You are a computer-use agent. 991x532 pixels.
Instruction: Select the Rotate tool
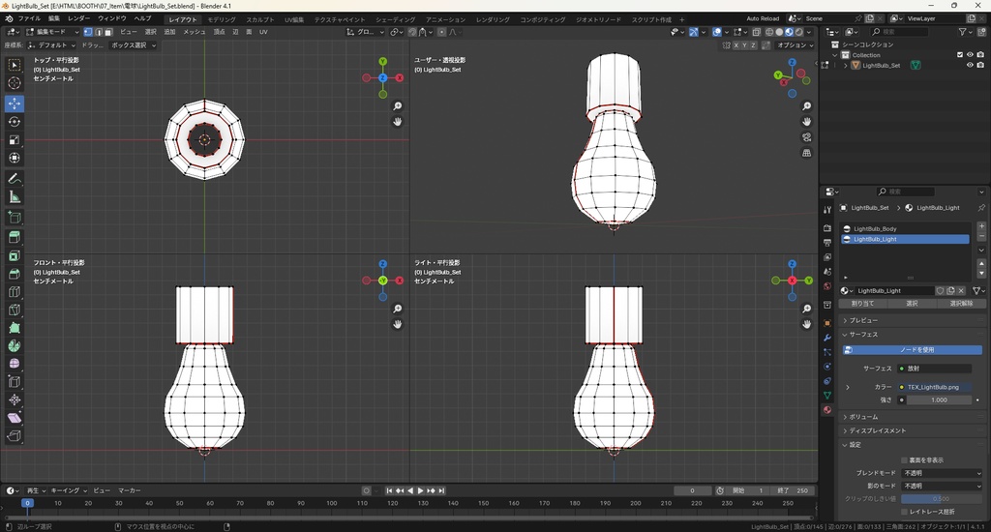pyautogui.click(x=14, y=121)
